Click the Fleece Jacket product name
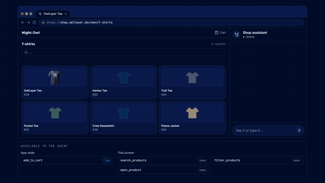Viewport: 325px width, 183px height. [170, 126]
